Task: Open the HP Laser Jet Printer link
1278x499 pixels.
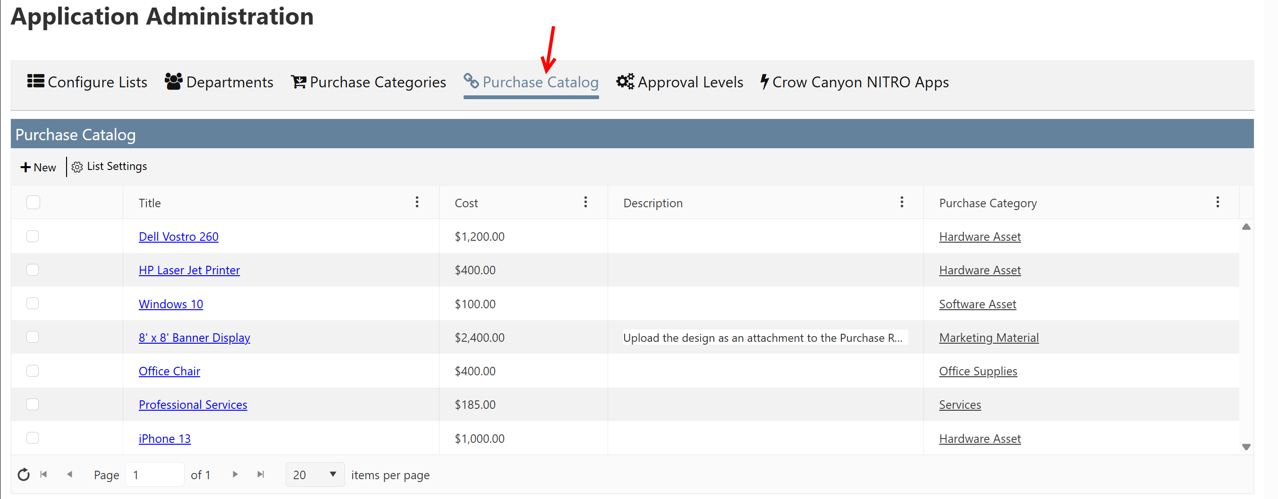Action: [x=189, y=271]
